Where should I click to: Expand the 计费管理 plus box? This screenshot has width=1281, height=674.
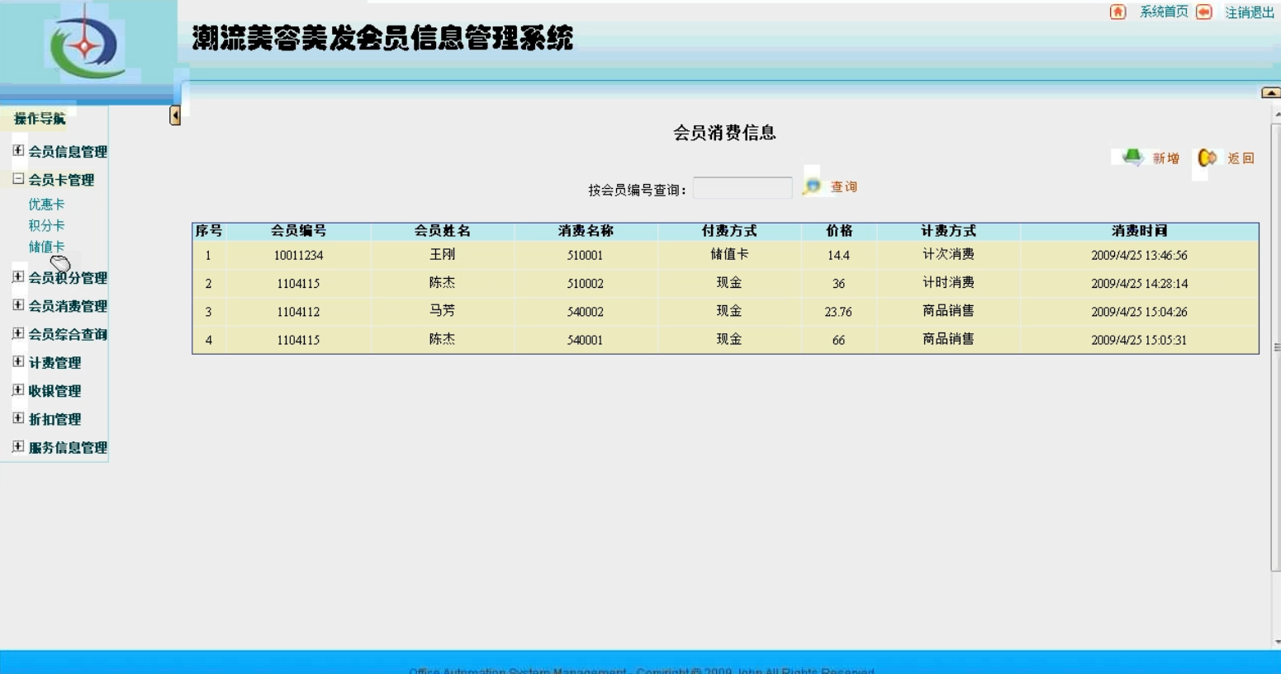18,361
